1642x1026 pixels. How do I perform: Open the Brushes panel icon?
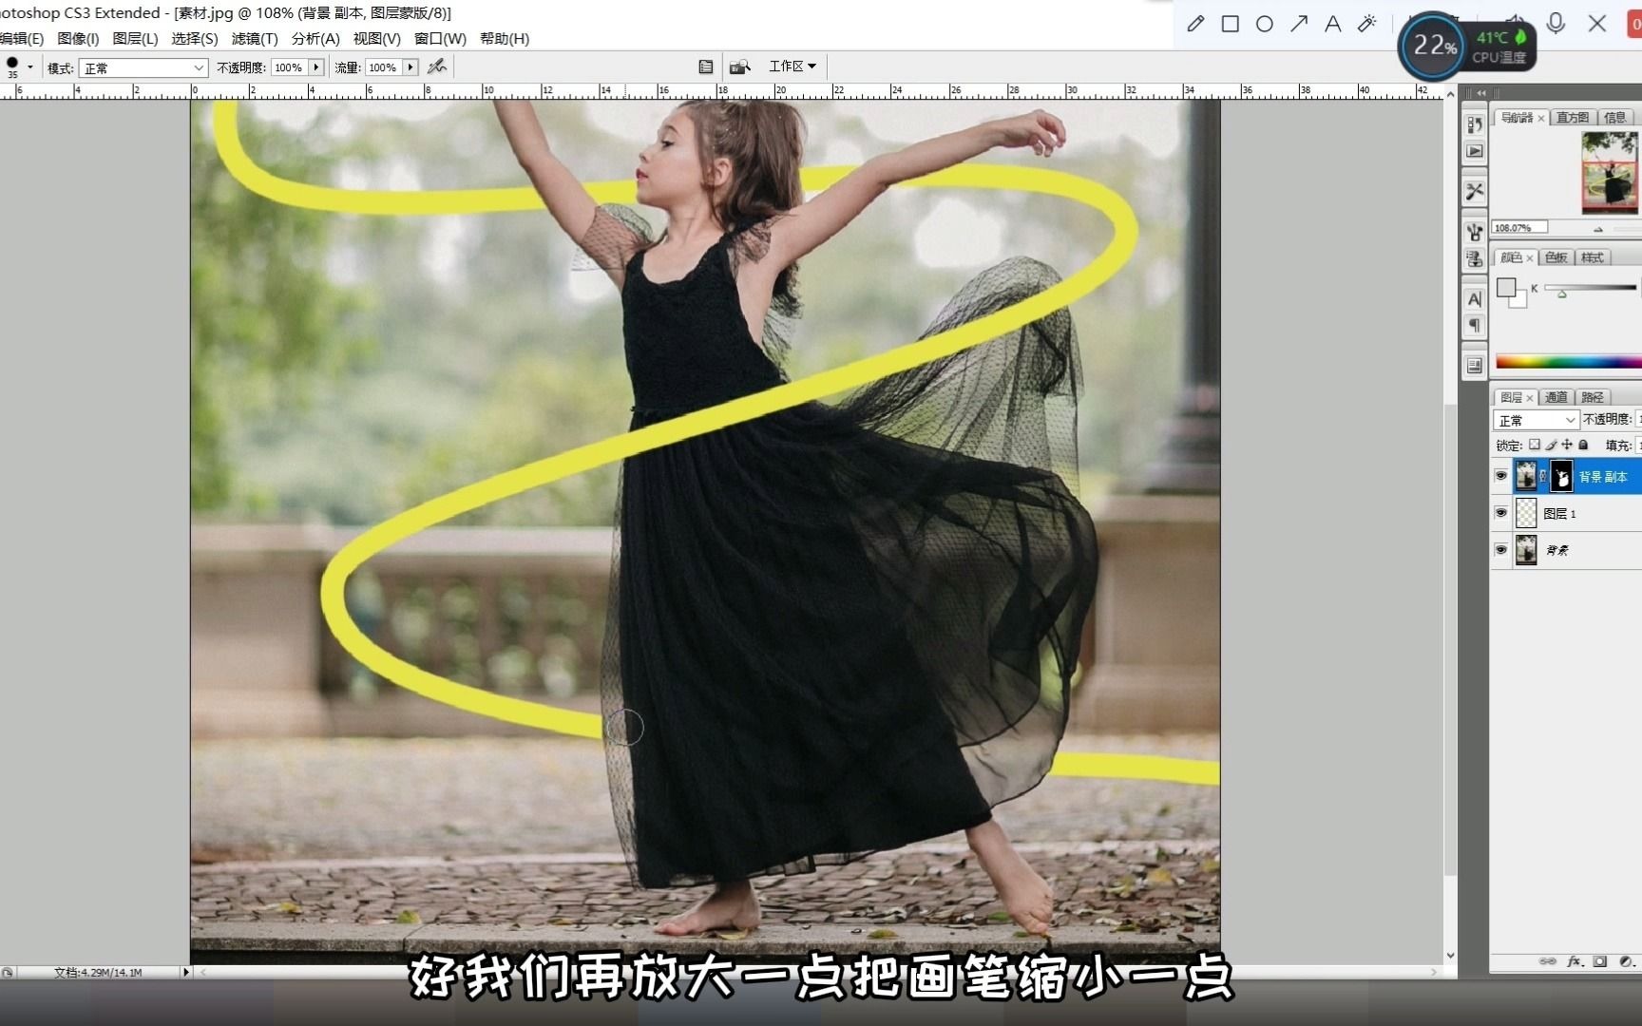[x=1475, y=232]
